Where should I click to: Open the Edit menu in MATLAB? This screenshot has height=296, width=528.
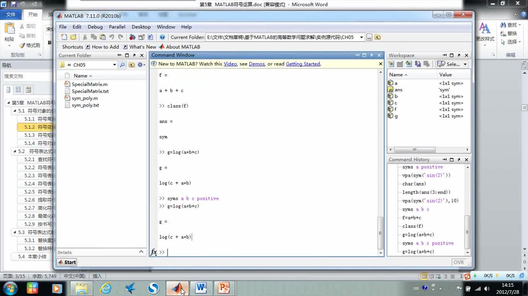click(77, 27)
